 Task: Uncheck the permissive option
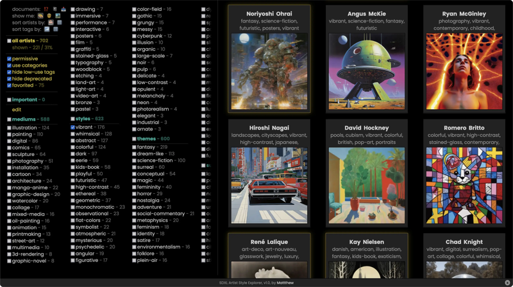click(x=9, y=59)
